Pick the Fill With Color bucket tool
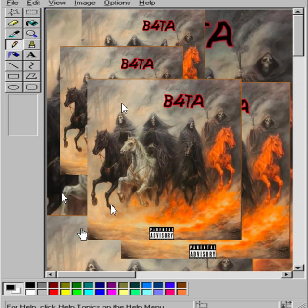Screen dimensions: 308x308 pyautogui.click(x=32, y=23)
